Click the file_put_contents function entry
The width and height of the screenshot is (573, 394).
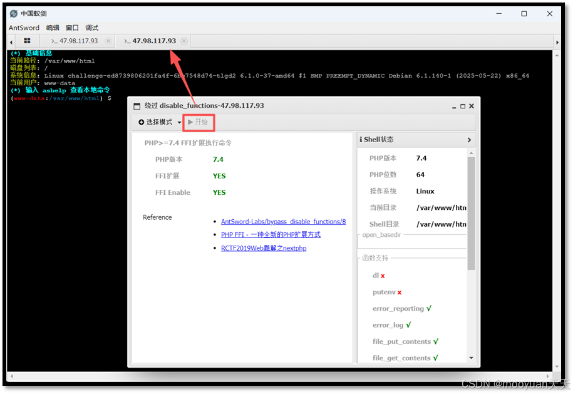click(405, 341)
